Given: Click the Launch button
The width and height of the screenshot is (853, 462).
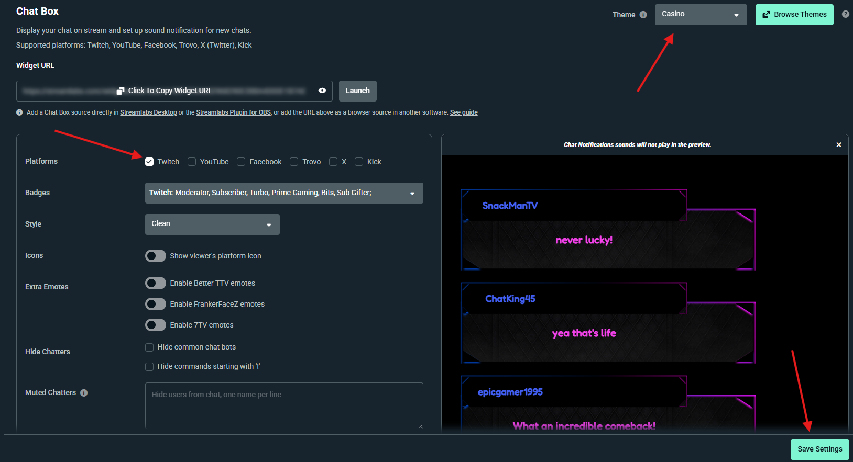Looking at the screenshot, I should [x=358, y=91].
